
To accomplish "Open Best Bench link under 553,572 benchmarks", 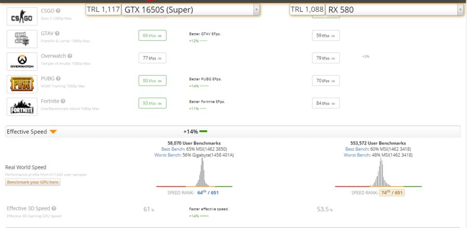I will coord(357,149).
